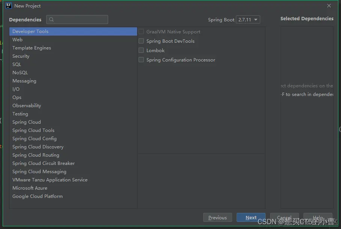Image resolution: width=341 pixels, height=229 pixels.
Task: Choose Spring Cloud Tools category
Action: 73,130
